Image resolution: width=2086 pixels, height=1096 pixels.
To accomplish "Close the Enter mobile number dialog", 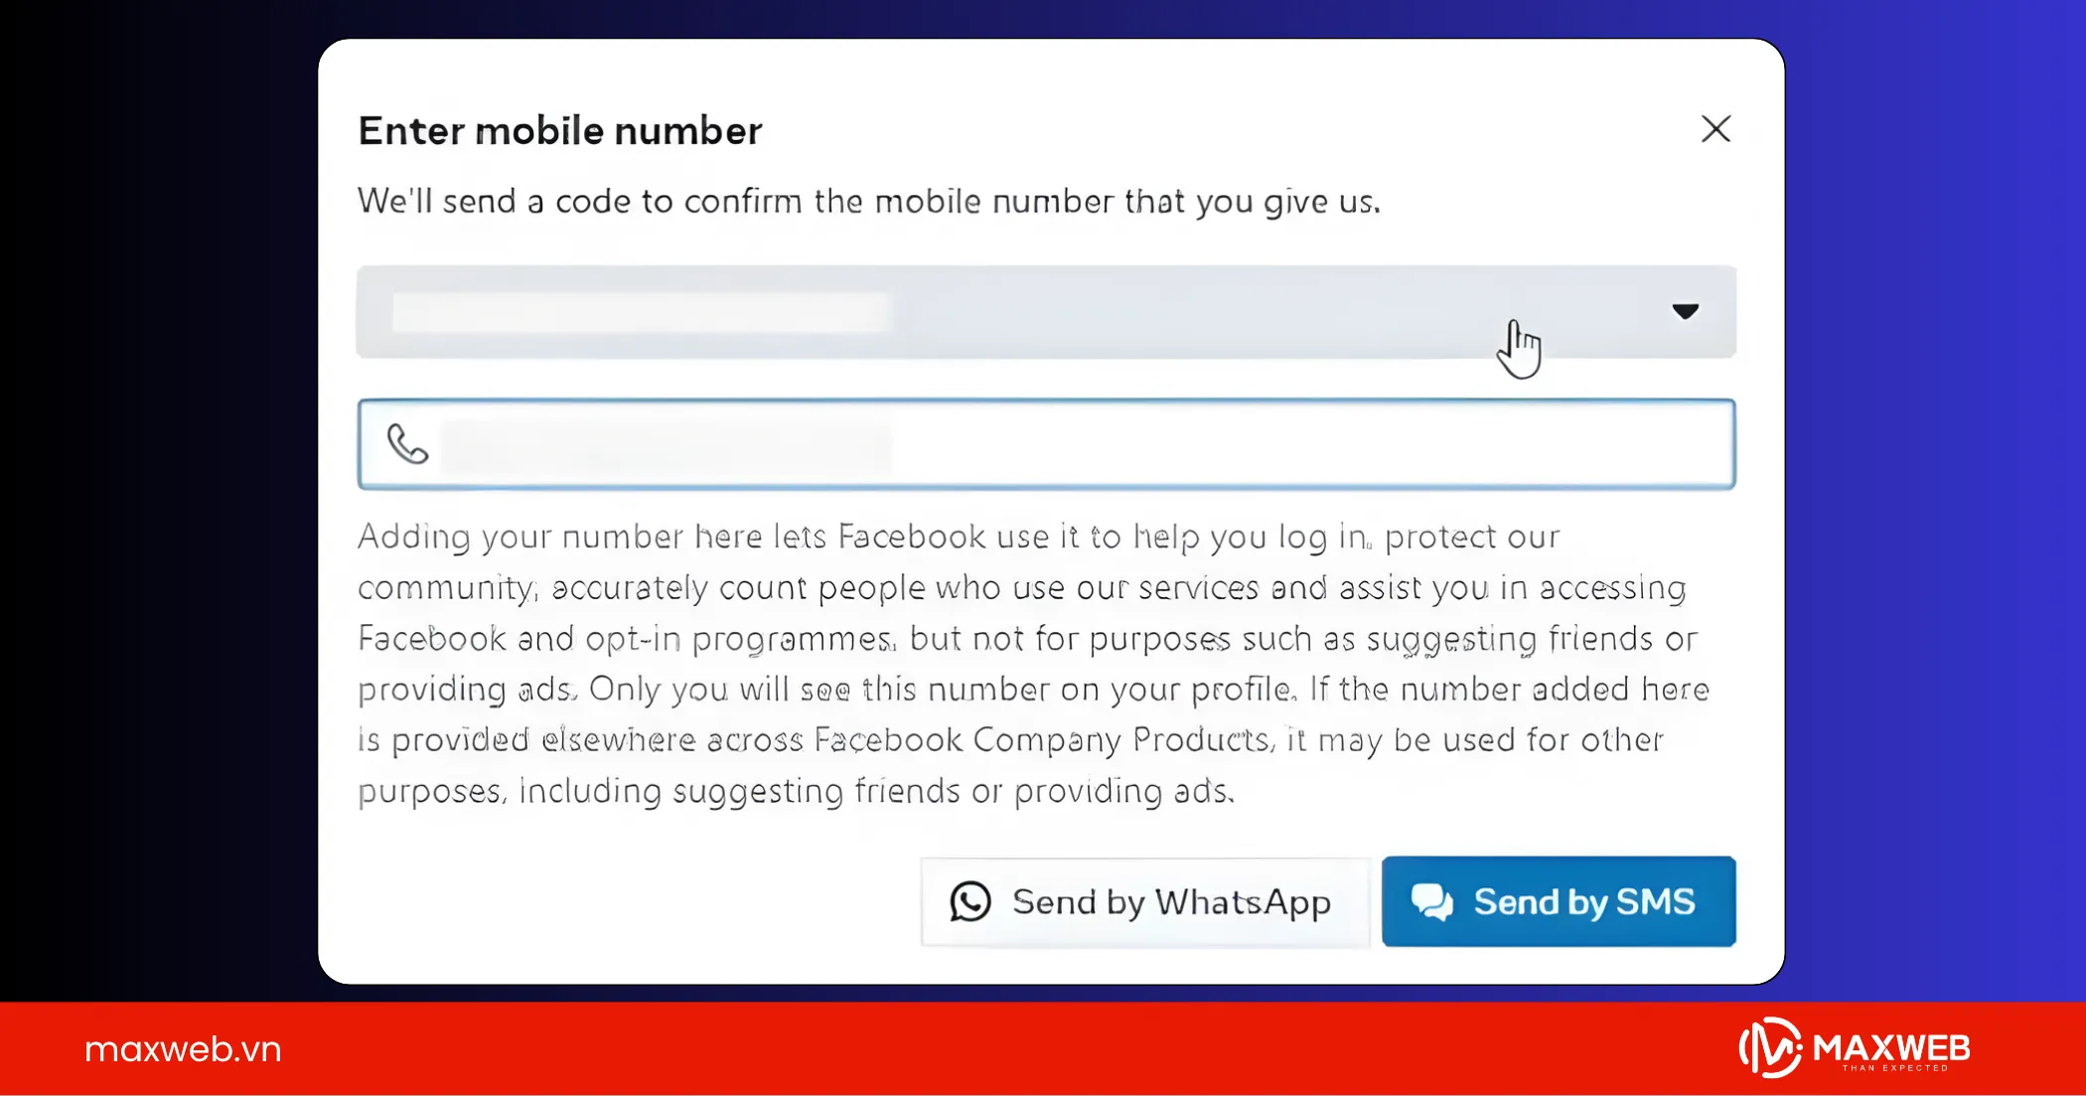I will point(1715,129).
